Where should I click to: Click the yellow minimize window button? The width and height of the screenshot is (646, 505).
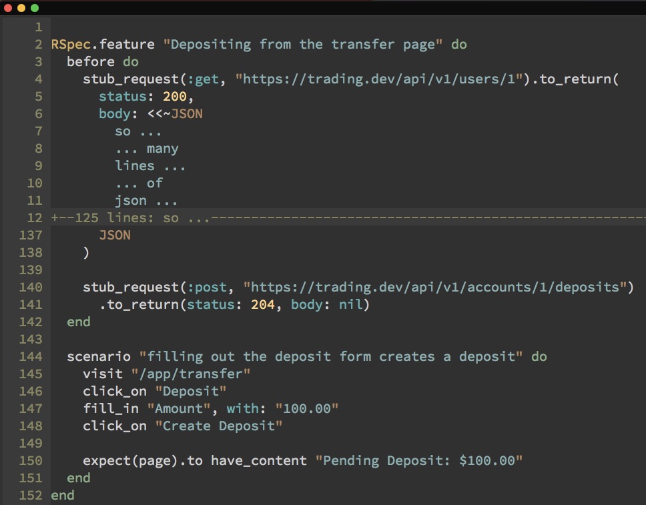21,8
